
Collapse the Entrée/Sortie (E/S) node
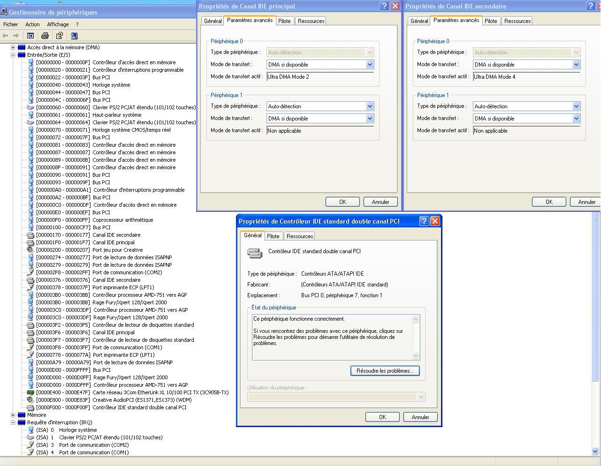pos(13,55)
